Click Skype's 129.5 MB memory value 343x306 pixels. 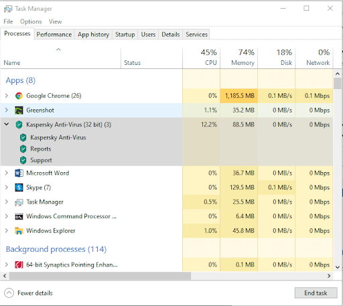tap(242, 187)
